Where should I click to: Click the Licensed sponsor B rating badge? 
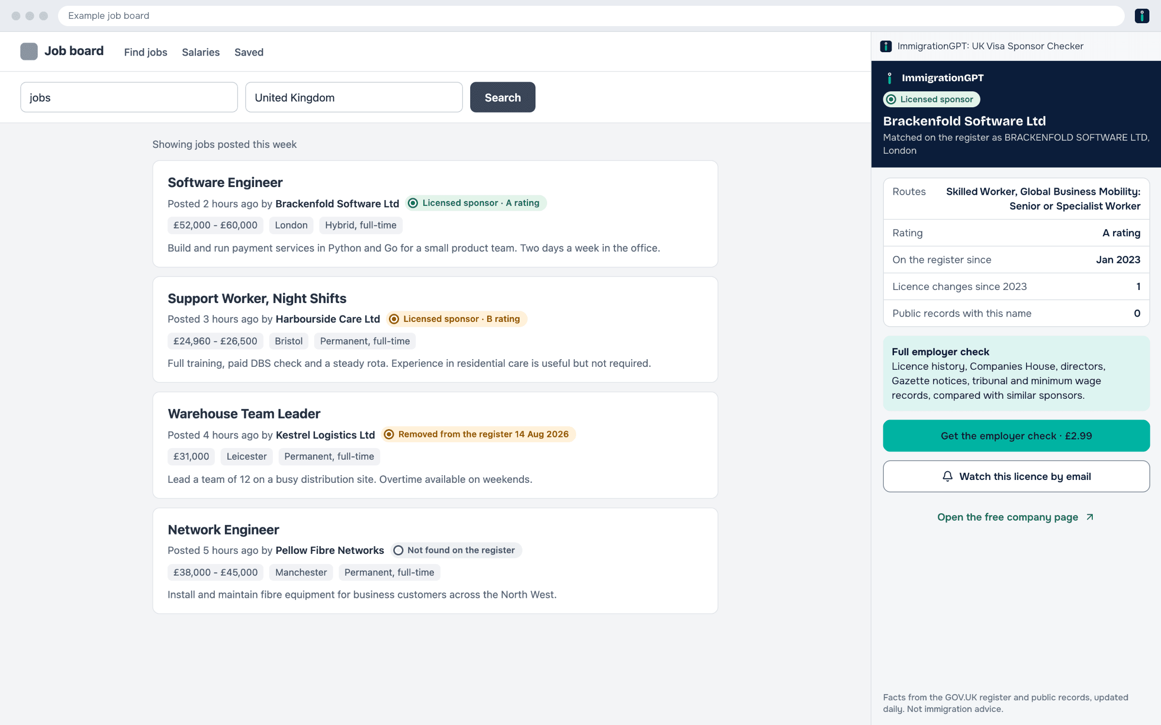(457, 319)
